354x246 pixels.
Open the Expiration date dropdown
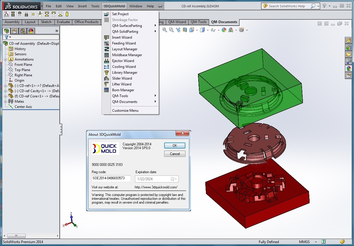pyautogui.click(x=174, y=179)
